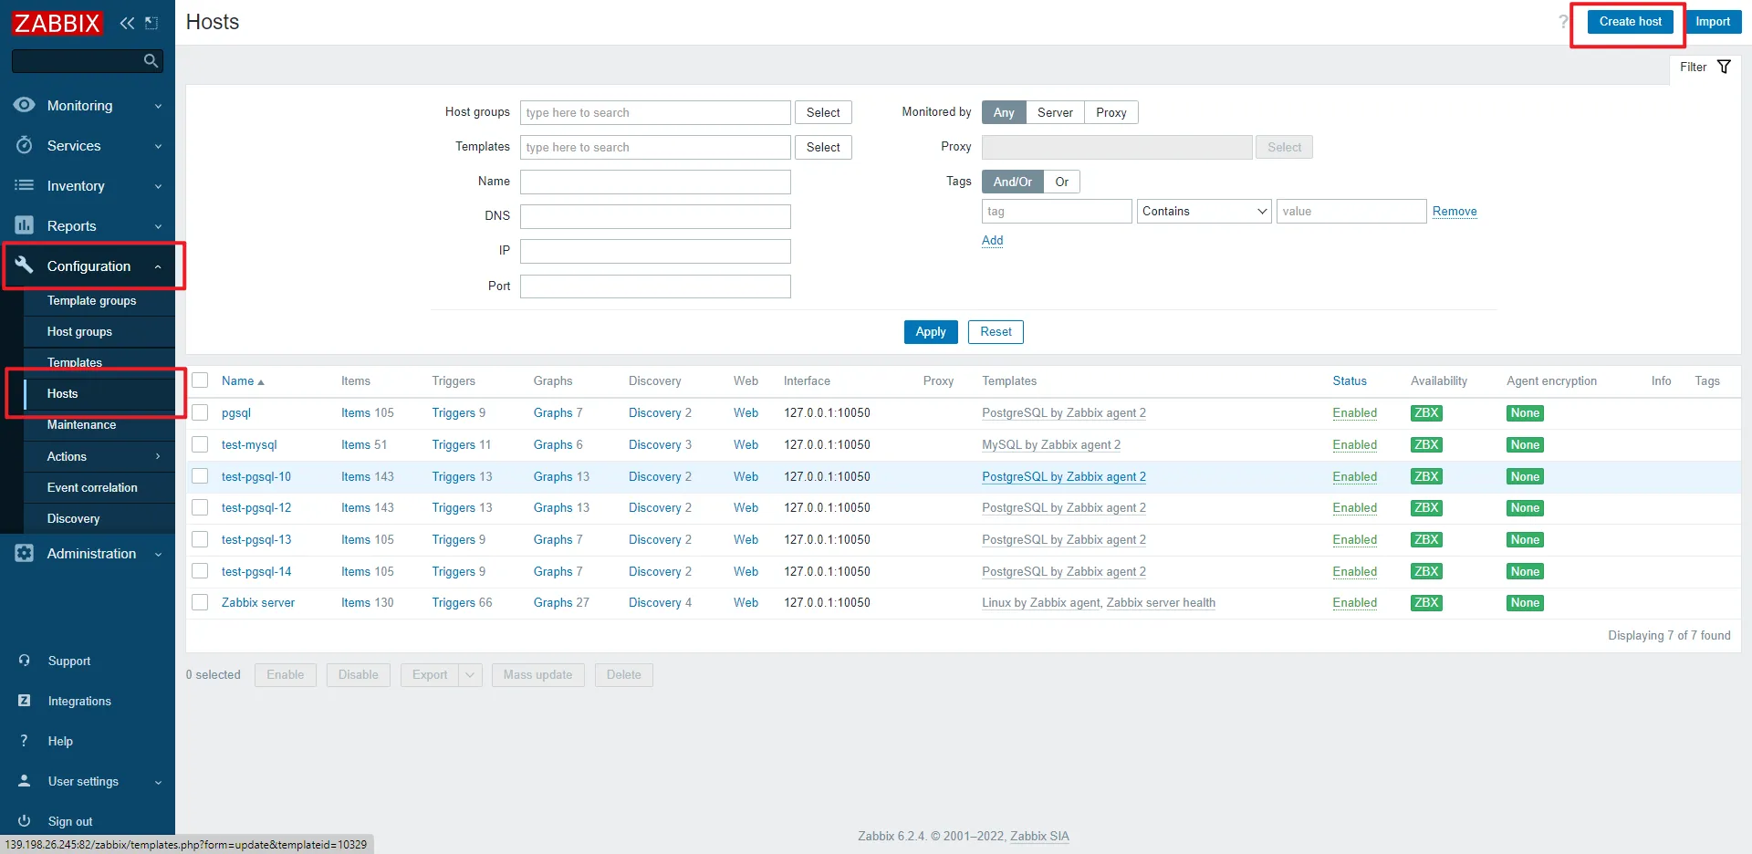Screen dimensions: 1752x854
Task: Click Remove link for the tag filter
Action: [x=1455, y=211]
